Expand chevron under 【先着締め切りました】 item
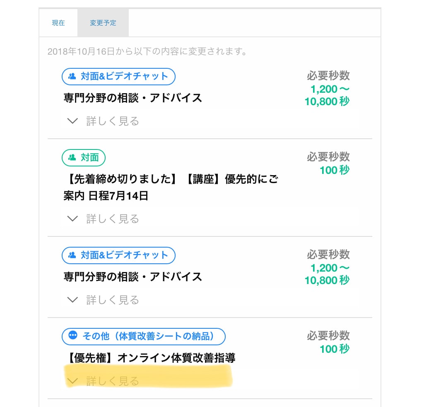The image size is (424, 407). coord(72,219)
